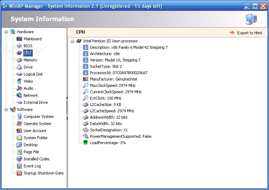269x190 pixels.
Task: Click the panel splitter collapse handle
Action: tap(67, 108)
